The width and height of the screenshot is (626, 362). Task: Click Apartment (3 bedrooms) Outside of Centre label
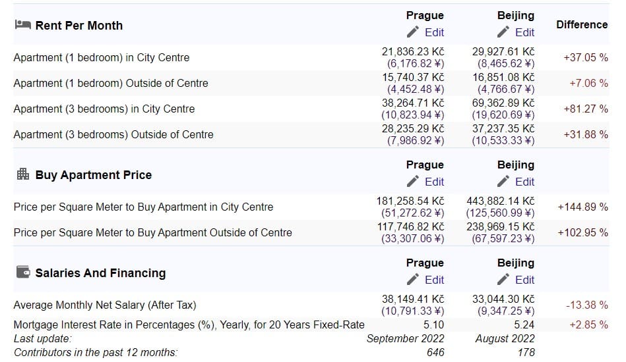point(113,134)
